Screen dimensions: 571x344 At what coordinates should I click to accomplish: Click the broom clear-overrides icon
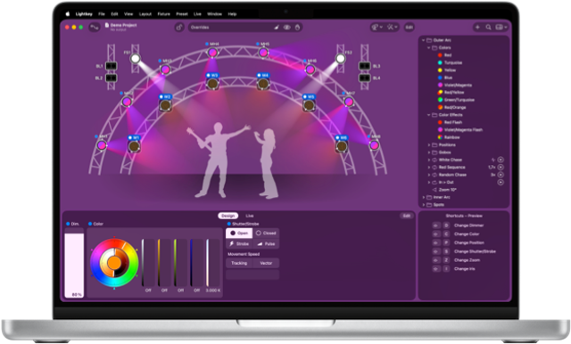point(277,28)
